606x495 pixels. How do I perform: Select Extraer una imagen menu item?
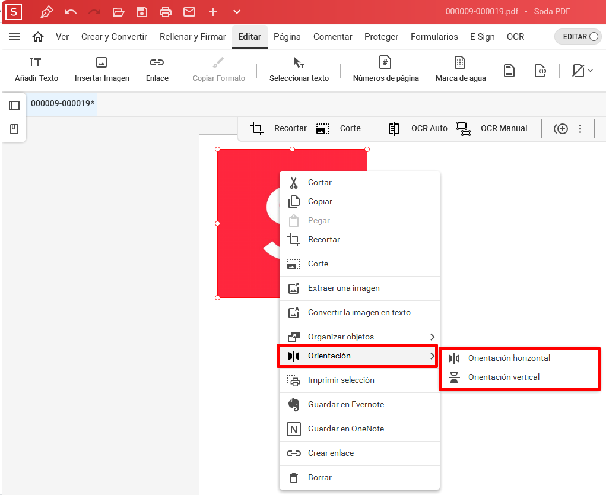tap(360, 288)
